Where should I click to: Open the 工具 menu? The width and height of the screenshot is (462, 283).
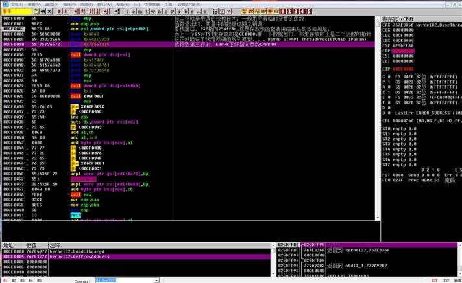click(x=168, y=5)
